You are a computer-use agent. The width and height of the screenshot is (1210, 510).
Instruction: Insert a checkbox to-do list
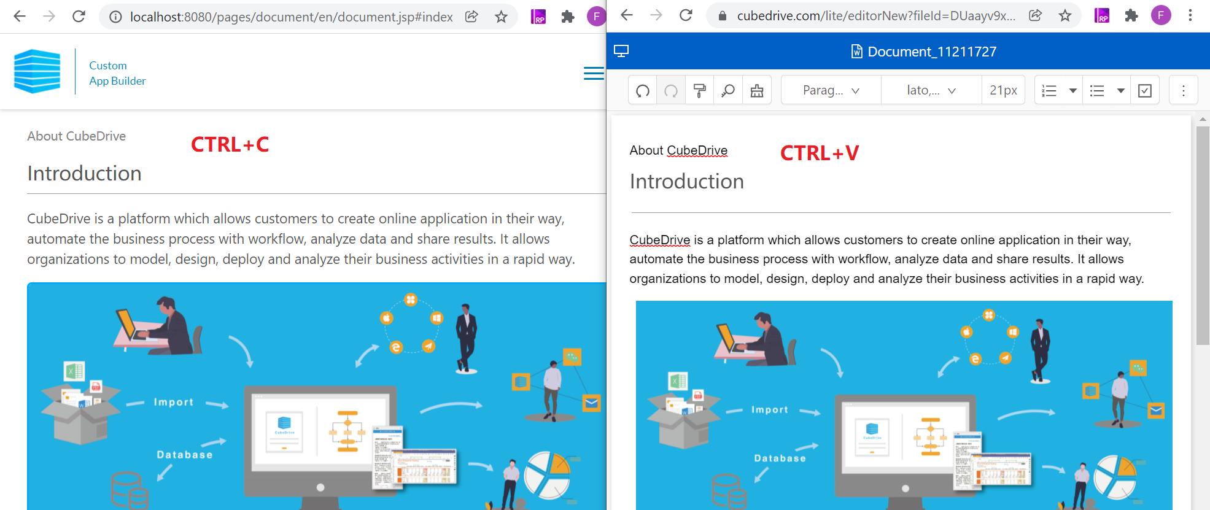pos(1145,91)
